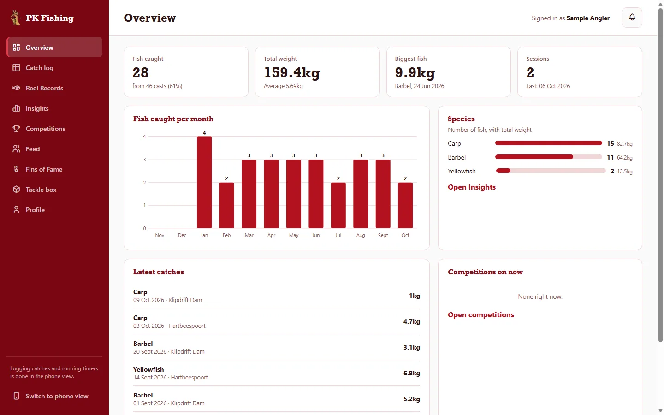
Task: Click the July bar in monthly chart
Action: point(338,205)
